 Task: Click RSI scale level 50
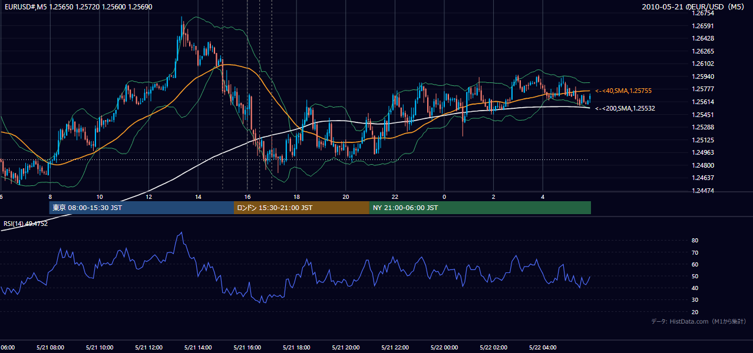pyautogui.click(x=695, y=276)
